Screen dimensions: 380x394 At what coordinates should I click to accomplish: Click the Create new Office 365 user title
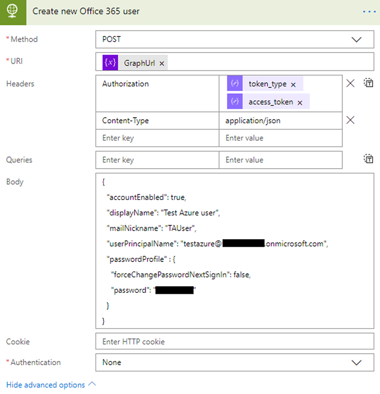86,11
